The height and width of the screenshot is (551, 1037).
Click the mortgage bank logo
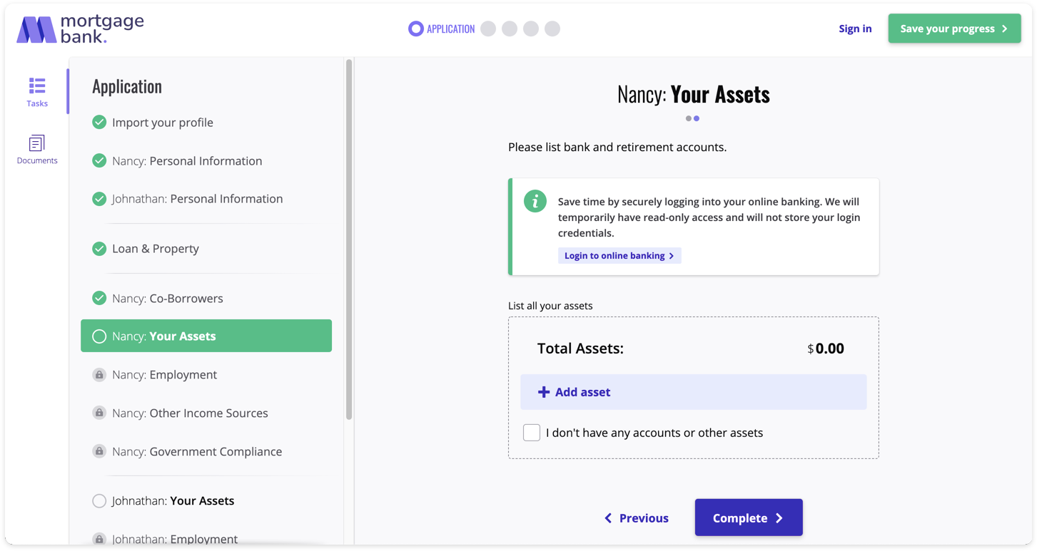80,29
